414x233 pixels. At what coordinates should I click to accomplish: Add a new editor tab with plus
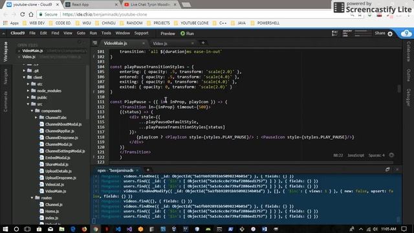(203, 43)
